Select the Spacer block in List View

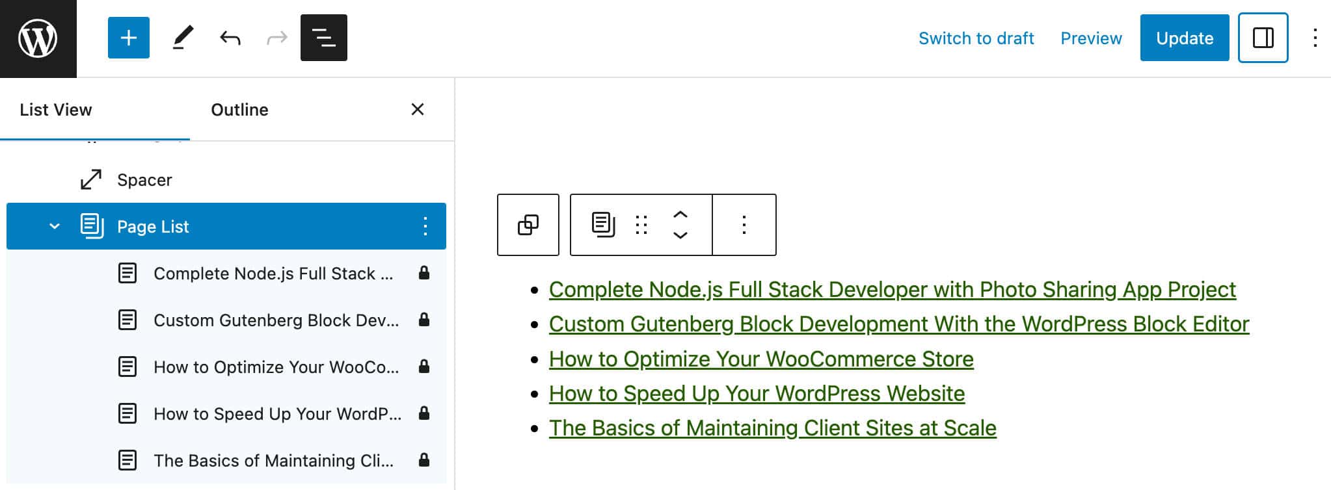[x=144, y=180]
